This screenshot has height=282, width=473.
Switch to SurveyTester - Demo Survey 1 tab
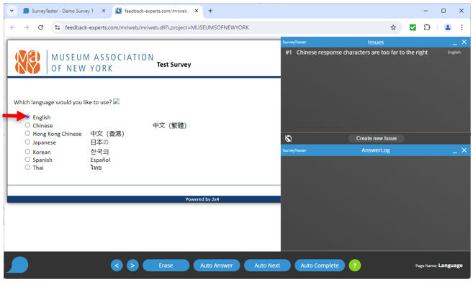[63, 11]
